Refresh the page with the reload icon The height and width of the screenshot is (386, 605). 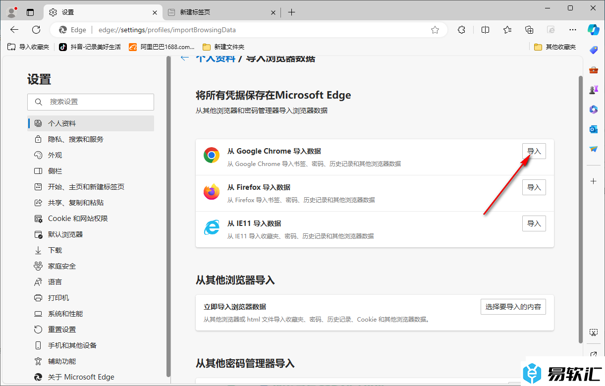coord(36,30)
